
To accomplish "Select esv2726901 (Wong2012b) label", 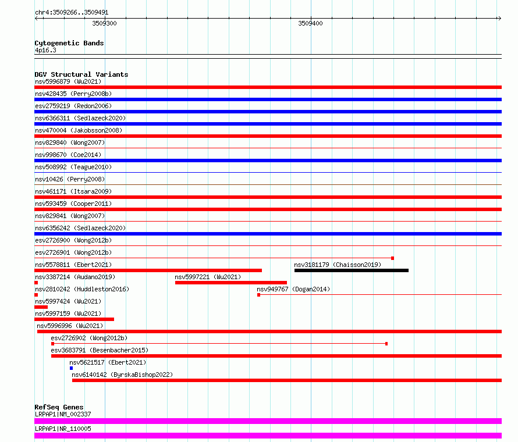I will 73,252.
